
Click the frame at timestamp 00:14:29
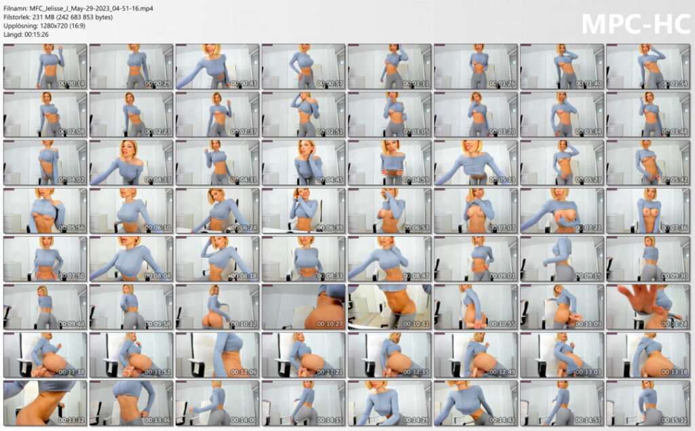pyautogui.click(x=390, y=403)
